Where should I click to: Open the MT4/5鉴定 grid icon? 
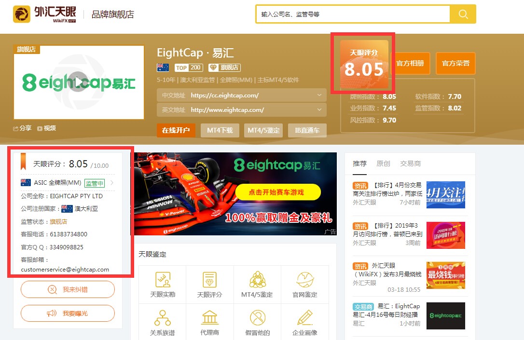(x=257, y=280)
